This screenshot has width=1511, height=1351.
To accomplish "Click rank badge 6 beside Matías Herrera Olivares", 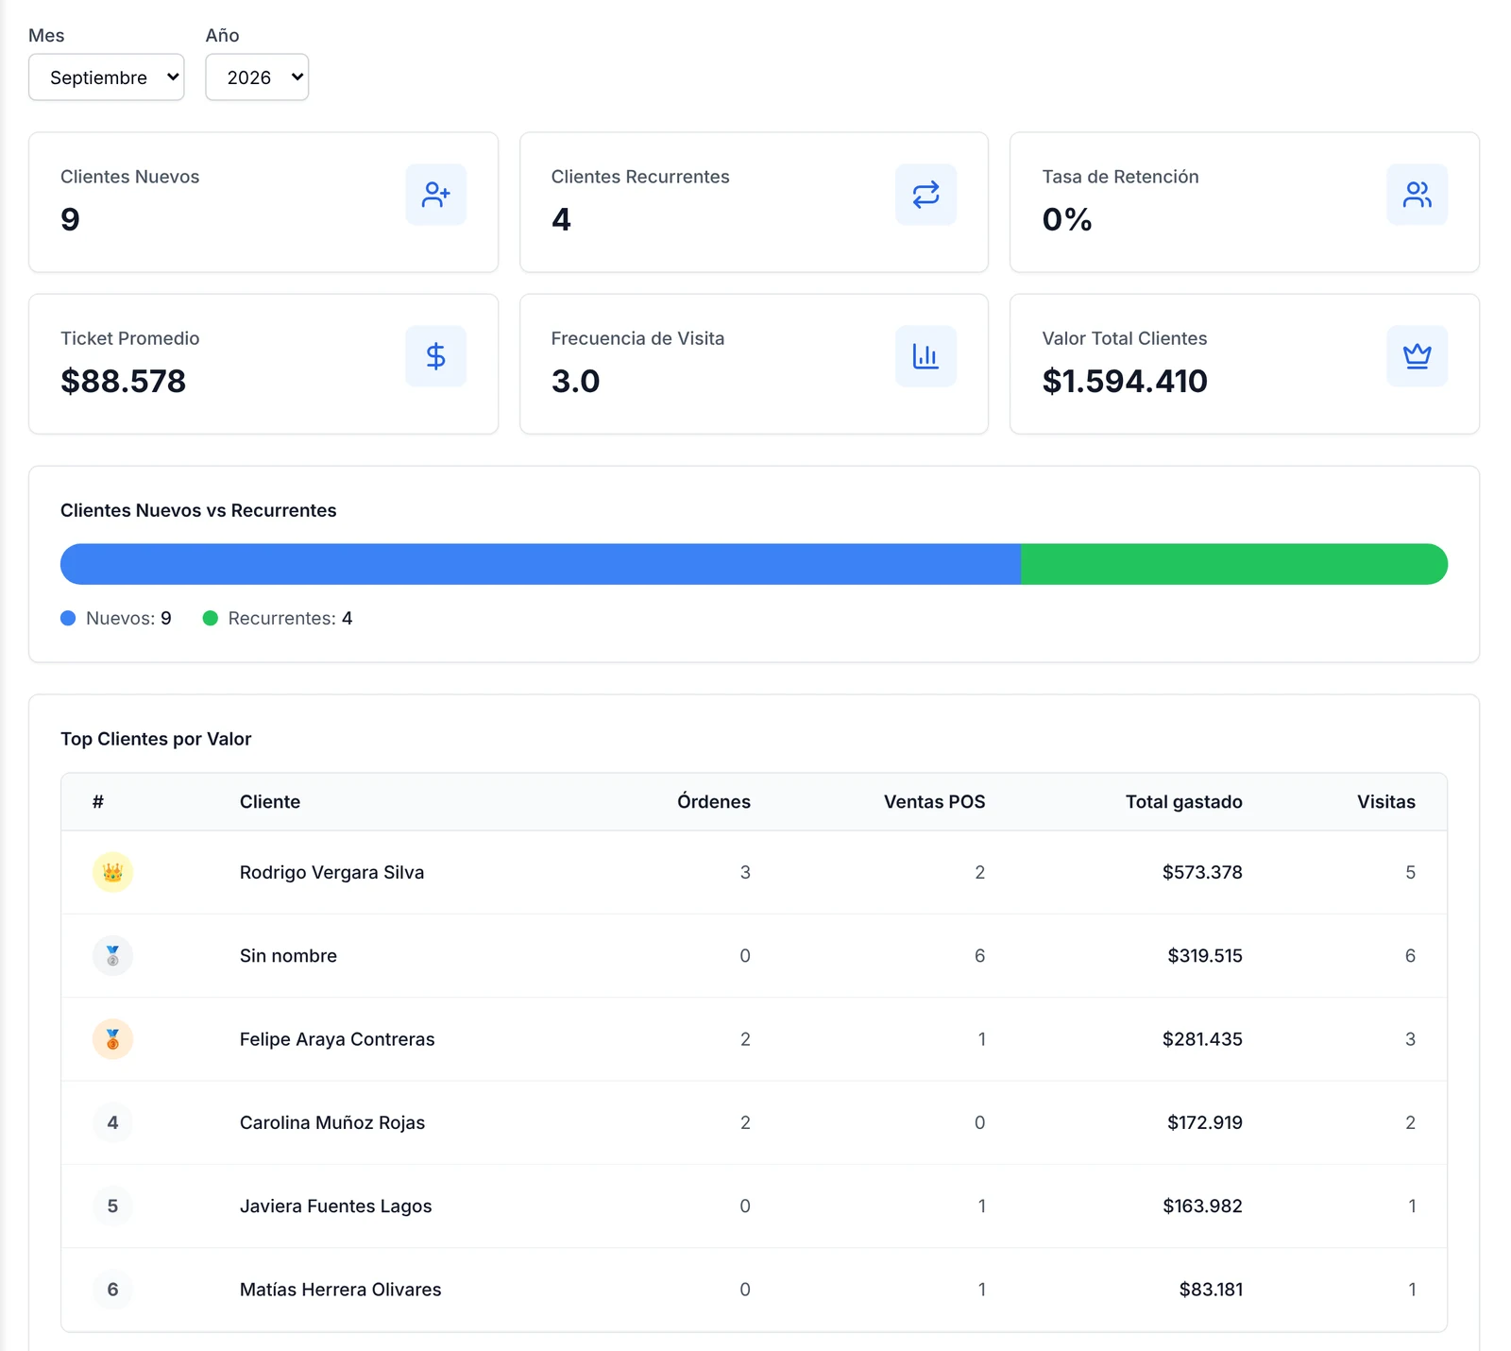I will tap(112, 1290).
